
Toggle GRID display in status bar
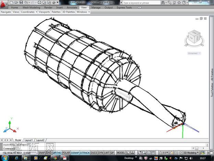click(x=49, y=153)
